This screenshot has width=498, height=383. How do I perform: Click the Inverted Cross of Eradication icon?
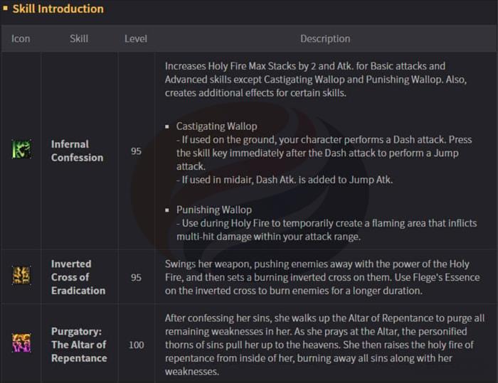[21, 276]
